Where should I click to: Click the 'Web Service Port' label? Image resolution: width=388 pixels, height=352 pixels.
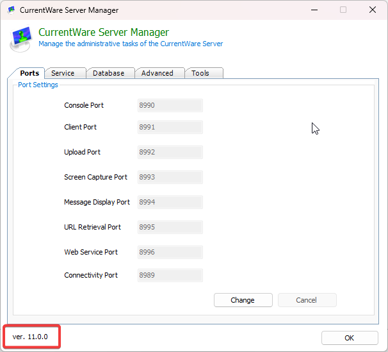click(x=91, y=252)
